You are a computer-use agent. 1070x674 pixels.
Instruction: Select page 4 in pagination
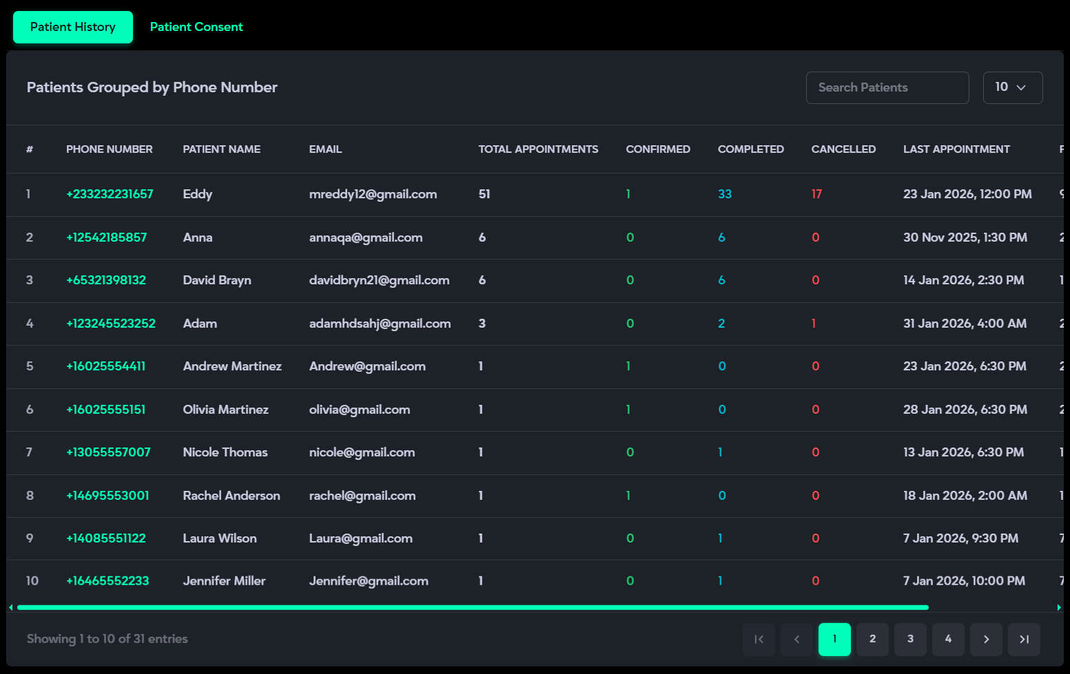[x=948, y=639]
